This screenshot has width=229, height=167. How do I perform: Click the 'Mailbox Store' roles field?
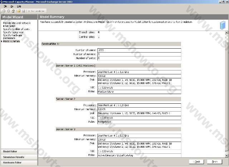(x=139, y=92)
